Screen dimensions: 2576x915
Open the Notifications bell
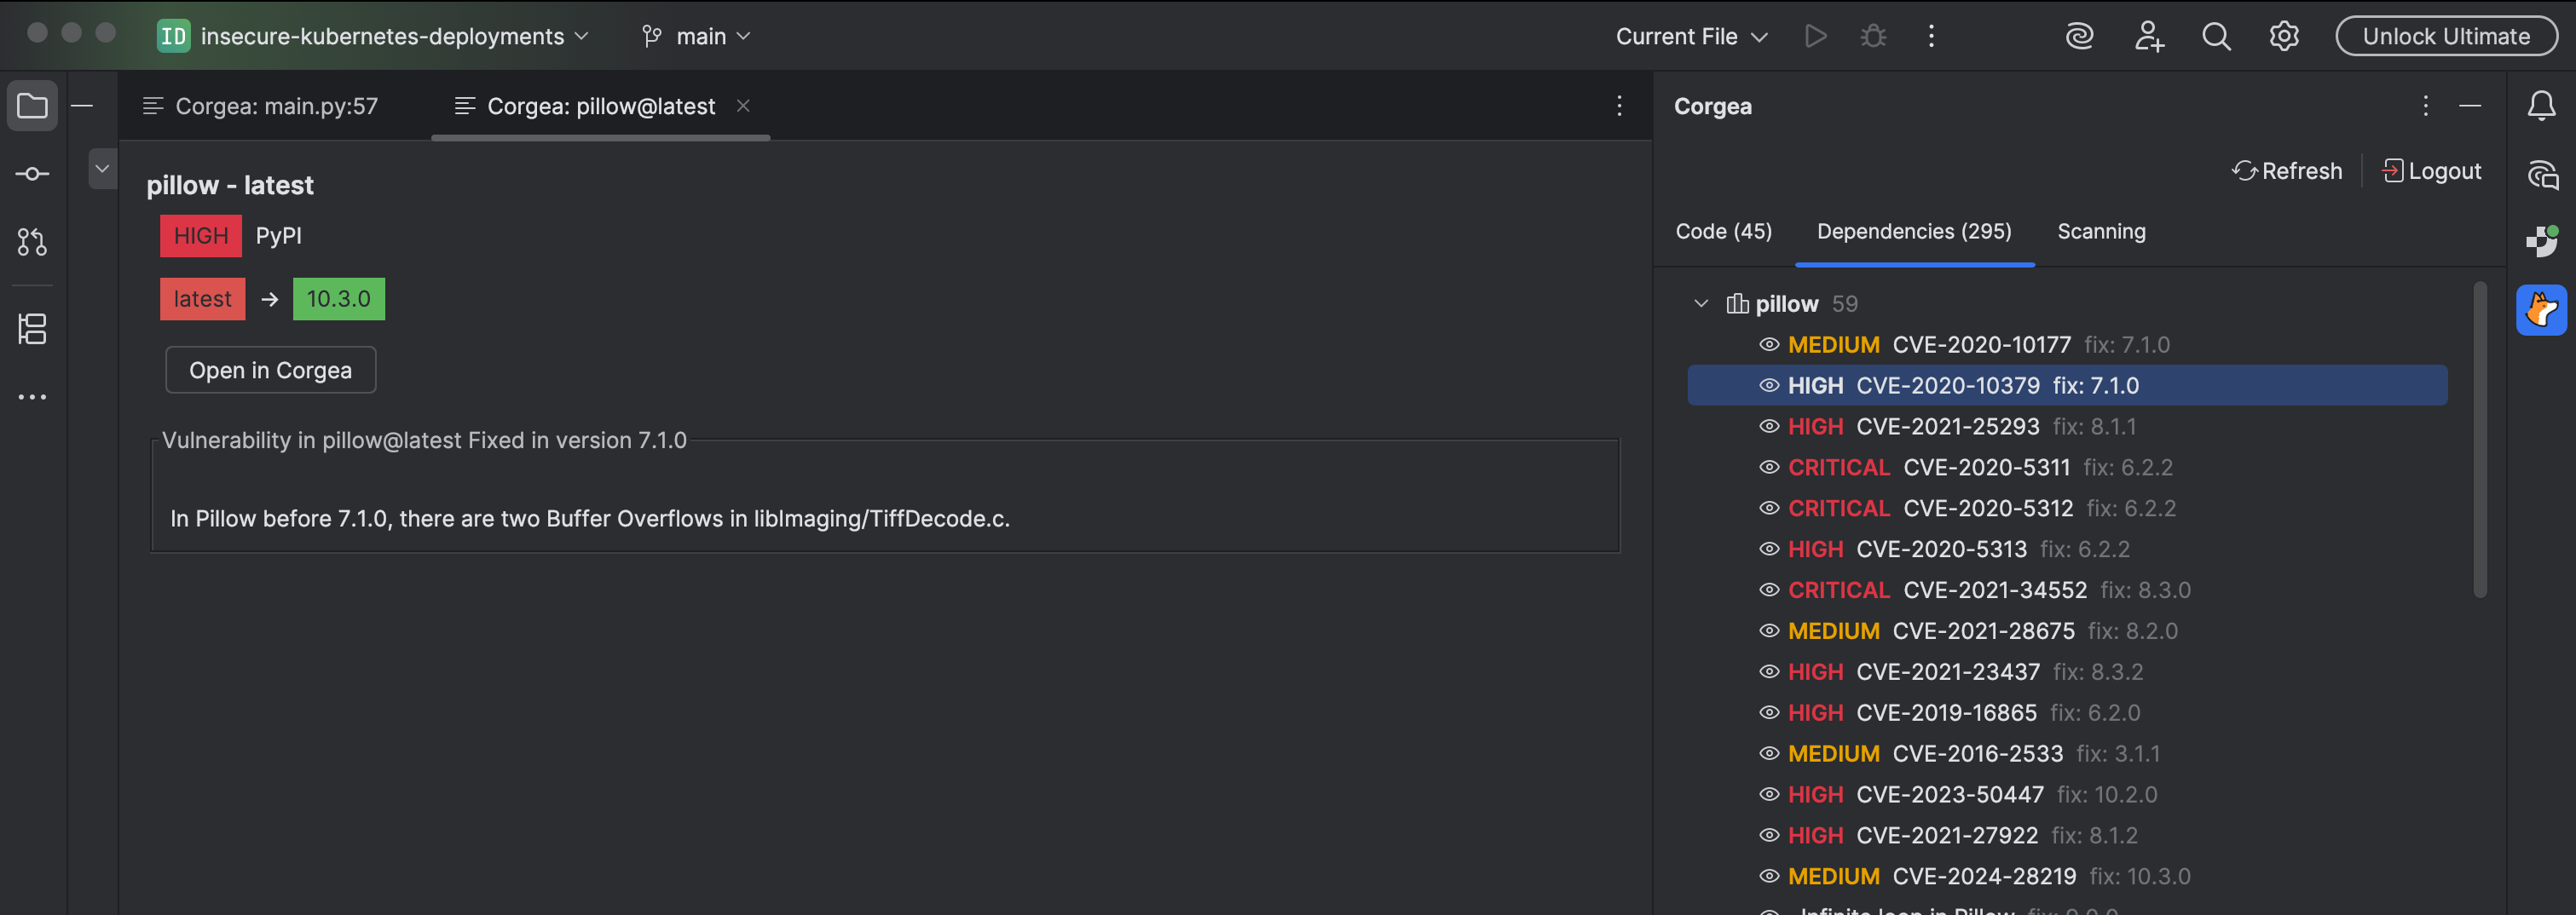tap(2541, 105)
